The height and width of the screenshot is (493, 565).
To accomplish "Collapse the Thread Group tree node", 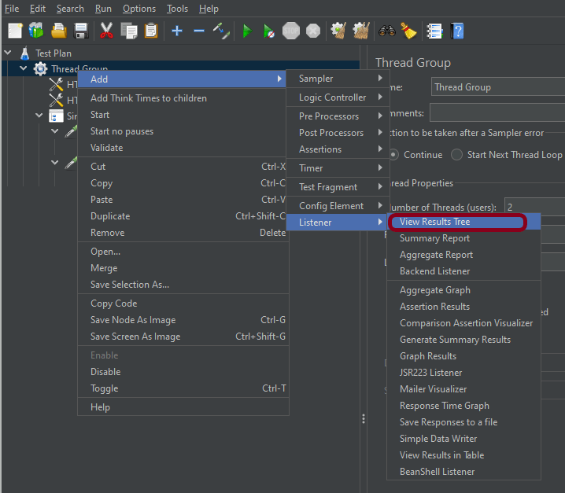I will coord(23,69).
